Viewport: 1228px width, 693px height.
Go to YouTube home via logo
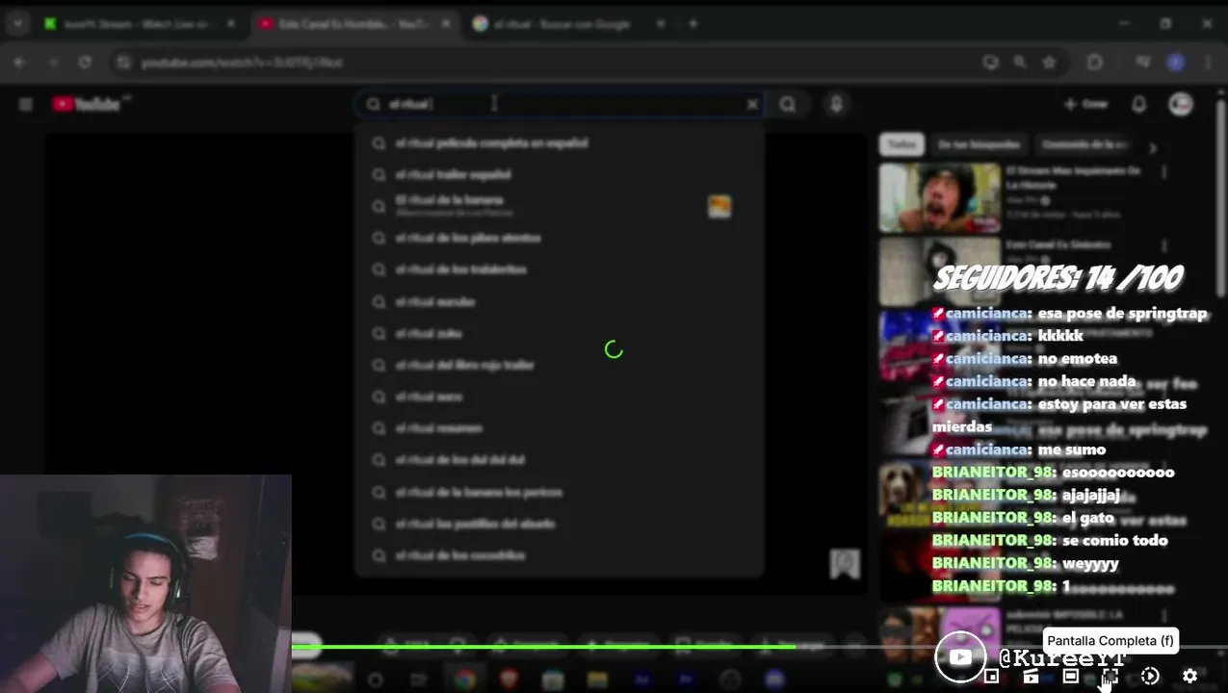(x=89, y=104)
